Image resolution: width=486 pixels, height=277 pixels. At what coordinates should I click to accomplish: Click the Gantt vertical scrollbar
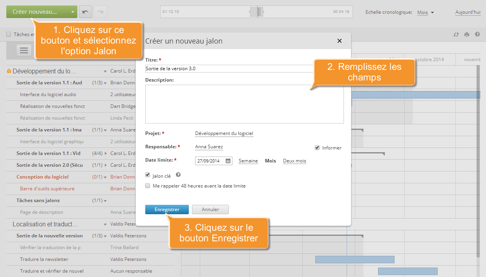[x=478, y=161]
